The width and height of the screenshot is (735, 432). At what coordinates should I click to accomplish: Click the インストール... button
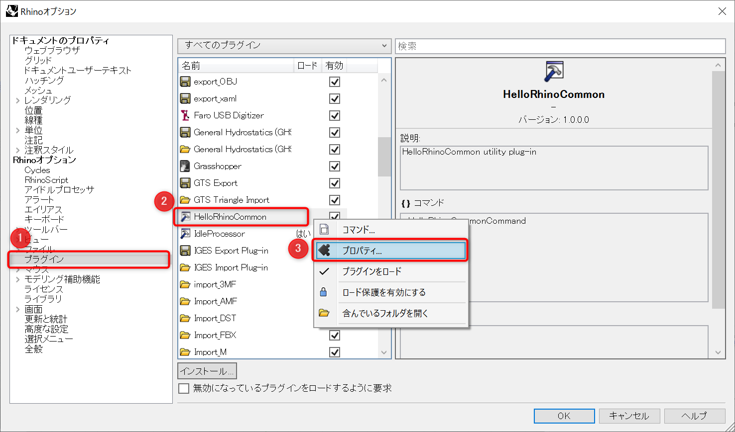(207, 371)
